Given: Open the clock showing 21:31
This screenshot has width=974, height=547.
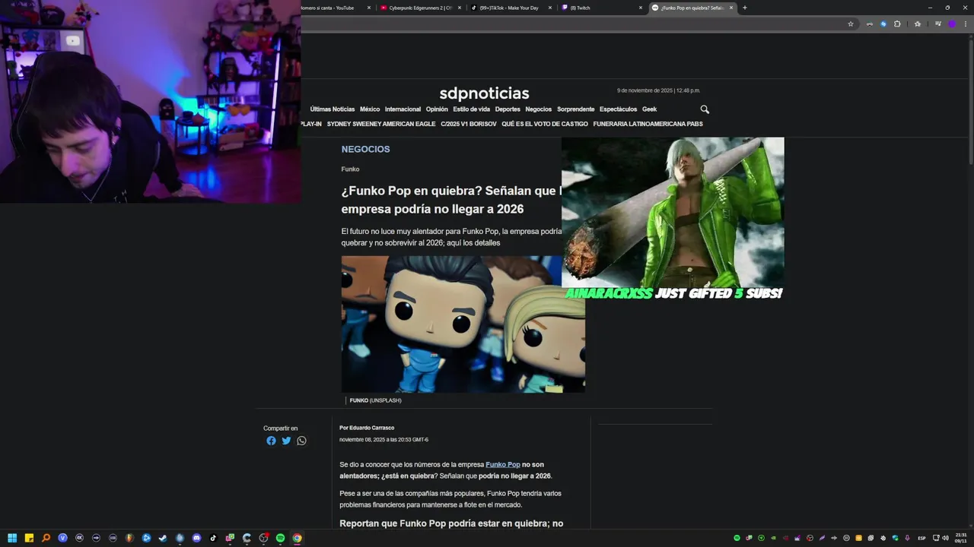Looking at the screenshot, I should 961,538.
